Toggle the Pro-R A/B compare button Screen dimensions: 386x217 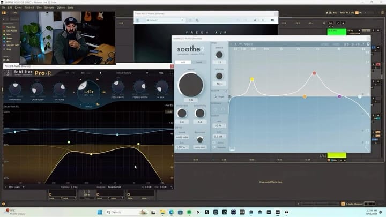pyautogui.click(x=83, y=73)
